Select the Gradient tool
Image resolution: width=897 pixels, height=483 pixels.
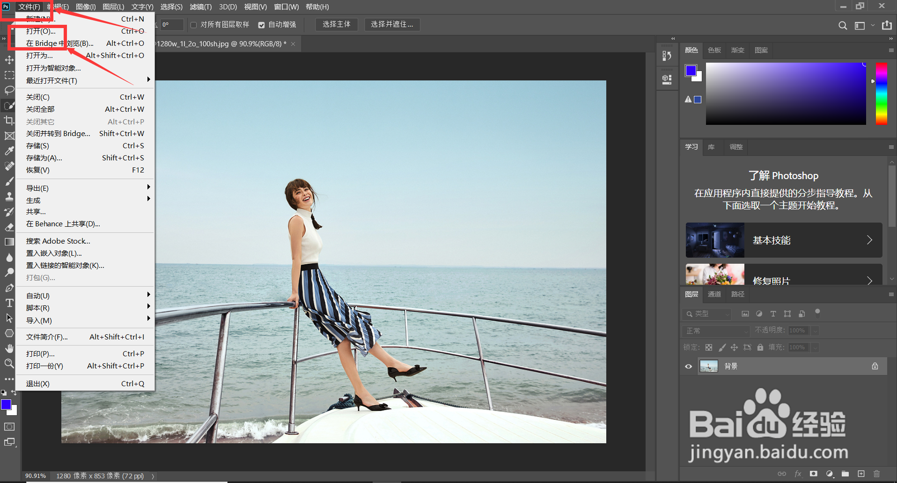click(x=9, y=242)
